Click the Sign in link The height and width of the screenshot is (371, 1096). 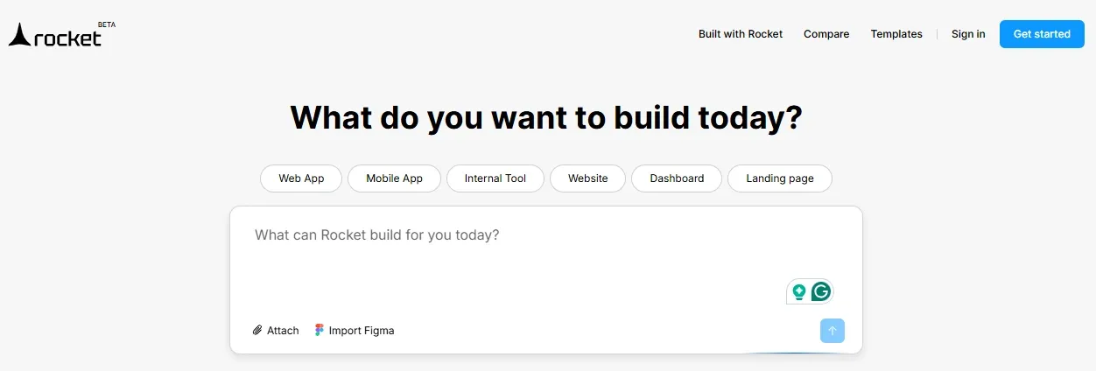968,34
